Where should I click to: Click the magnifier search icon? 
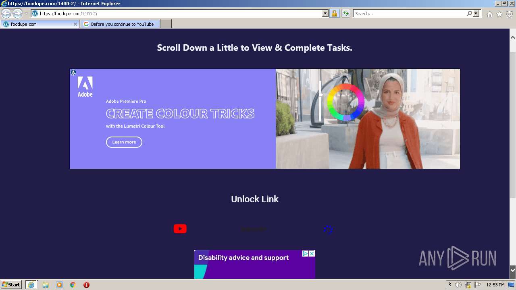point(469,13)
